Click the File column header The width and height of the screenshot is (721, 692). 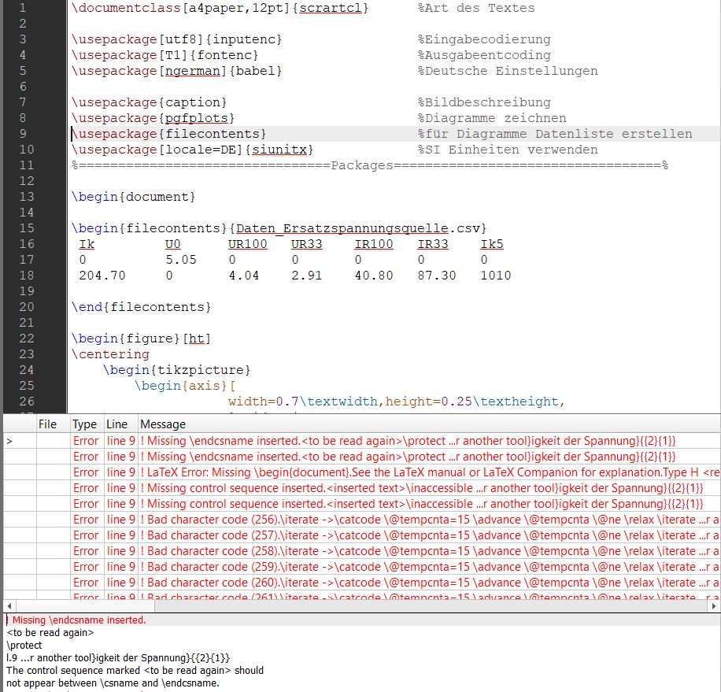point(48,424)
